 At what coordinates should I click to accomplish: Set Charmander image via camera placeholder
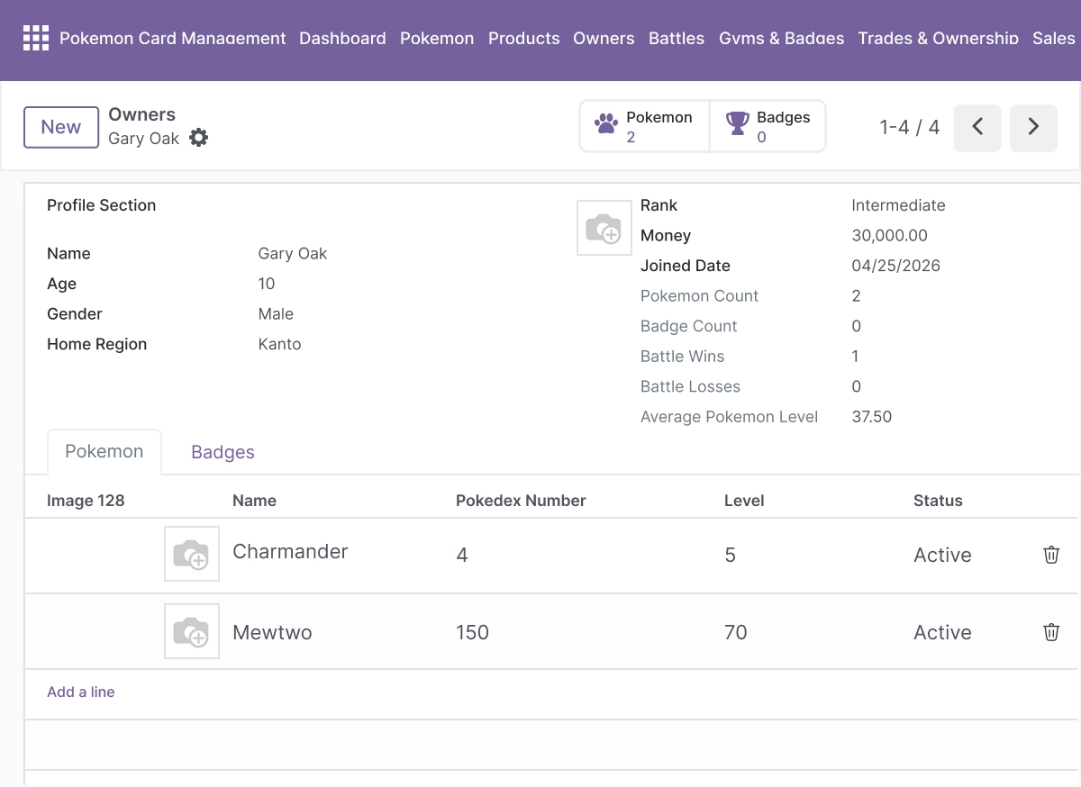point(192,554)
